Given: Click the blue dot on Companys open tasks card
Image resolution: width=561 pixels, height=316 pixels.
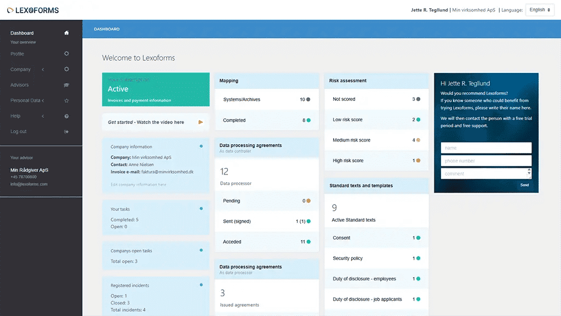Looking at the screenshot, I should click(201, 250).
